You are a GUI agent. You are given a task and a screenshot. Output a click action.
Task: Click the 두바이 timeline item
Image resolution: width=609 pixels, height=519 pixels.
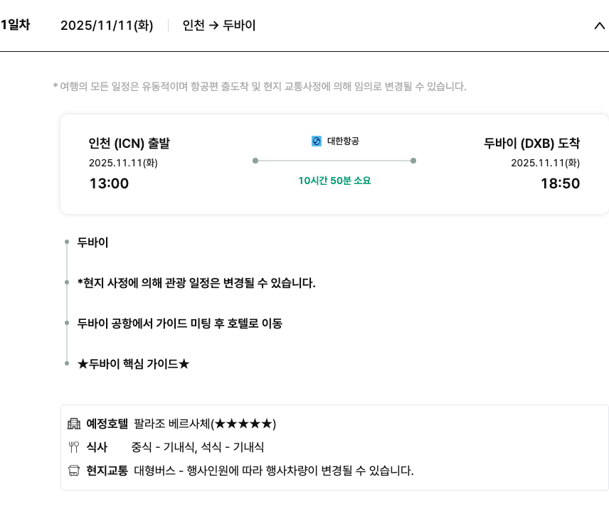(93, 242)
